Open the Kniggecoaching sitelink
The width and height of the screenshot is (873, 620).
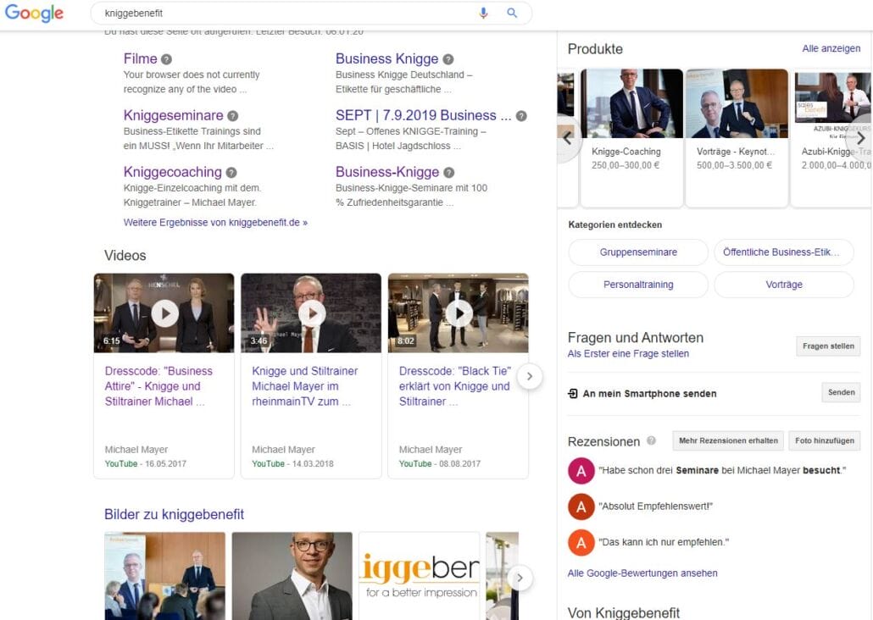173,172
